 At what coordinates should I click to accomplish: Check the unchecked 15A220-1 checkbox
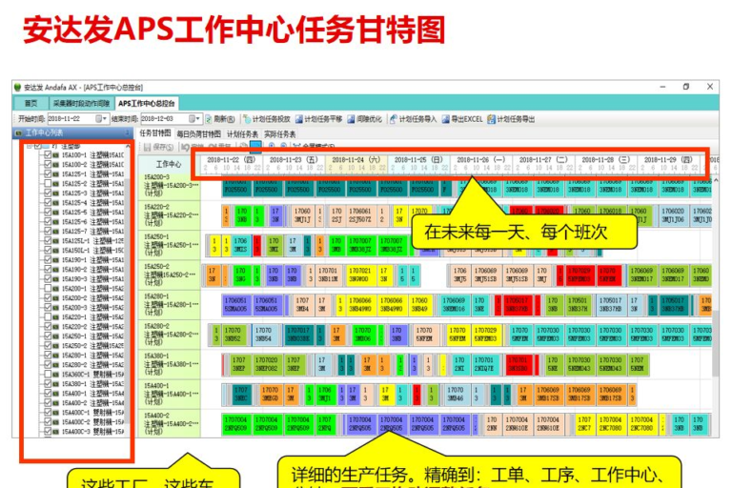[48, 317]
